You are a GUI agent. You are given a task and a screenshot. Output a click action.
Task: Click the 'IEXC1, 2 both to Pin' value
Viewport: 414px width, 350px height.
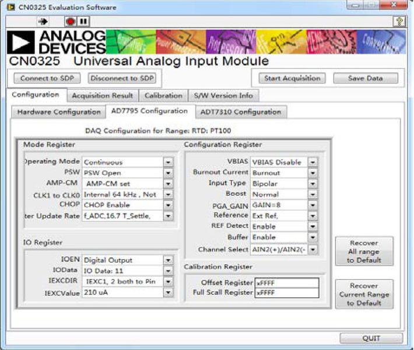[x=123, y=282]
